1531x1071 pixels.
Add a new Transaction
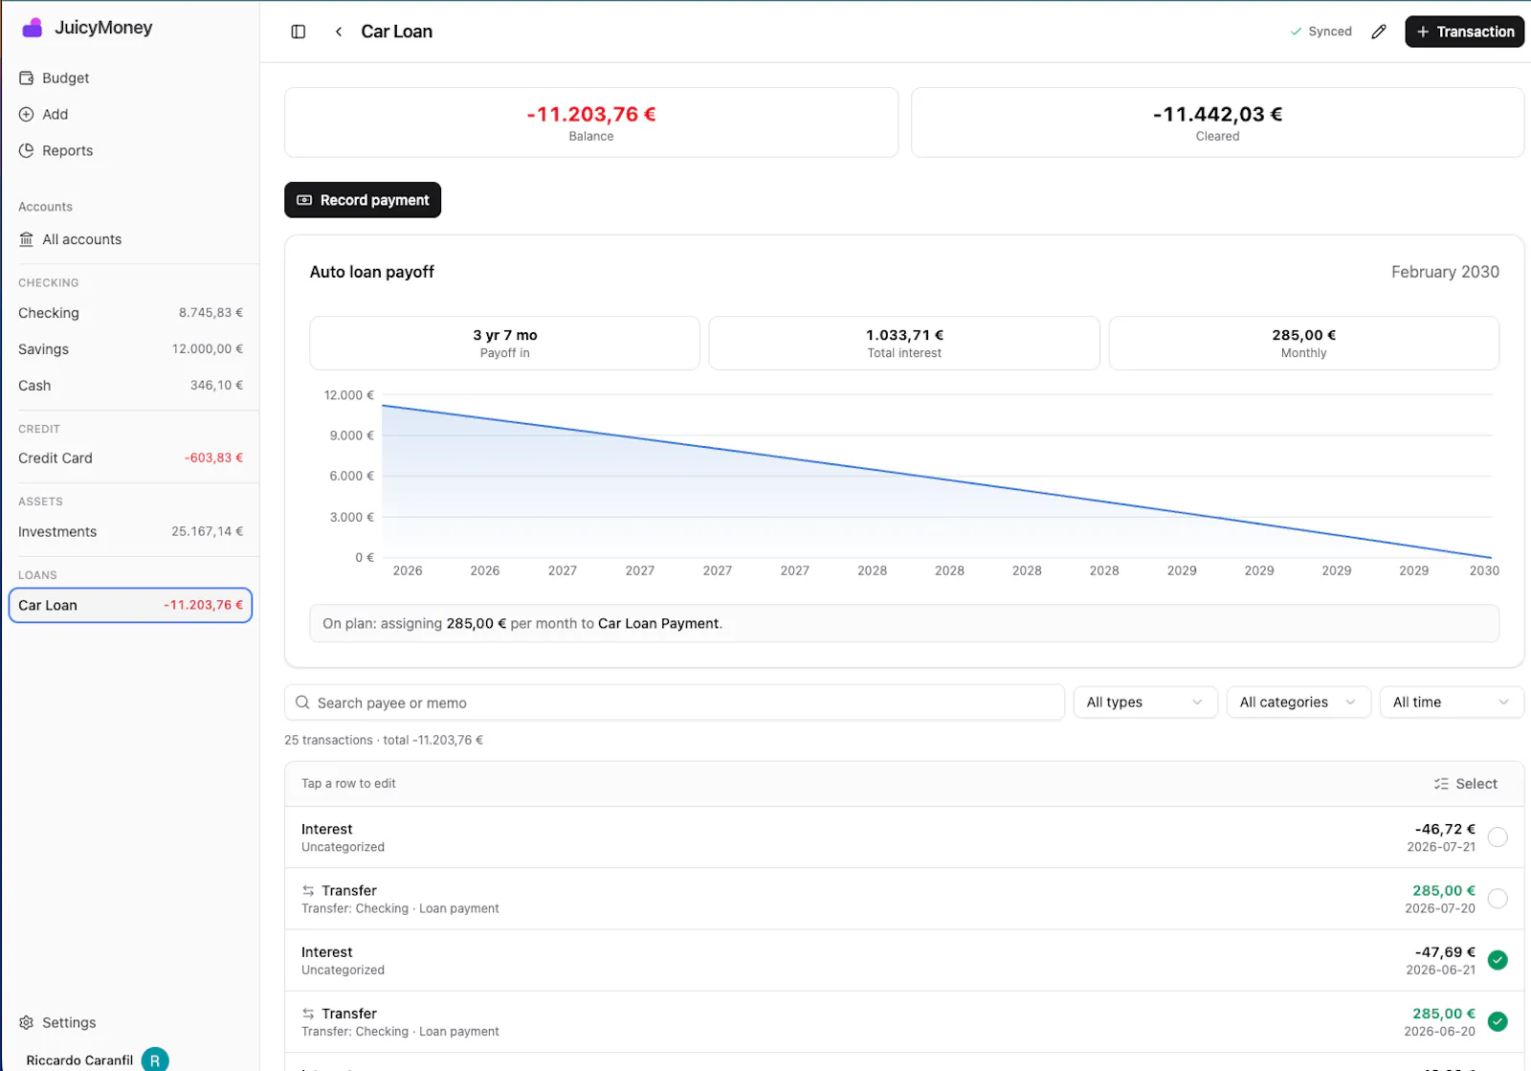(1464, 32)
